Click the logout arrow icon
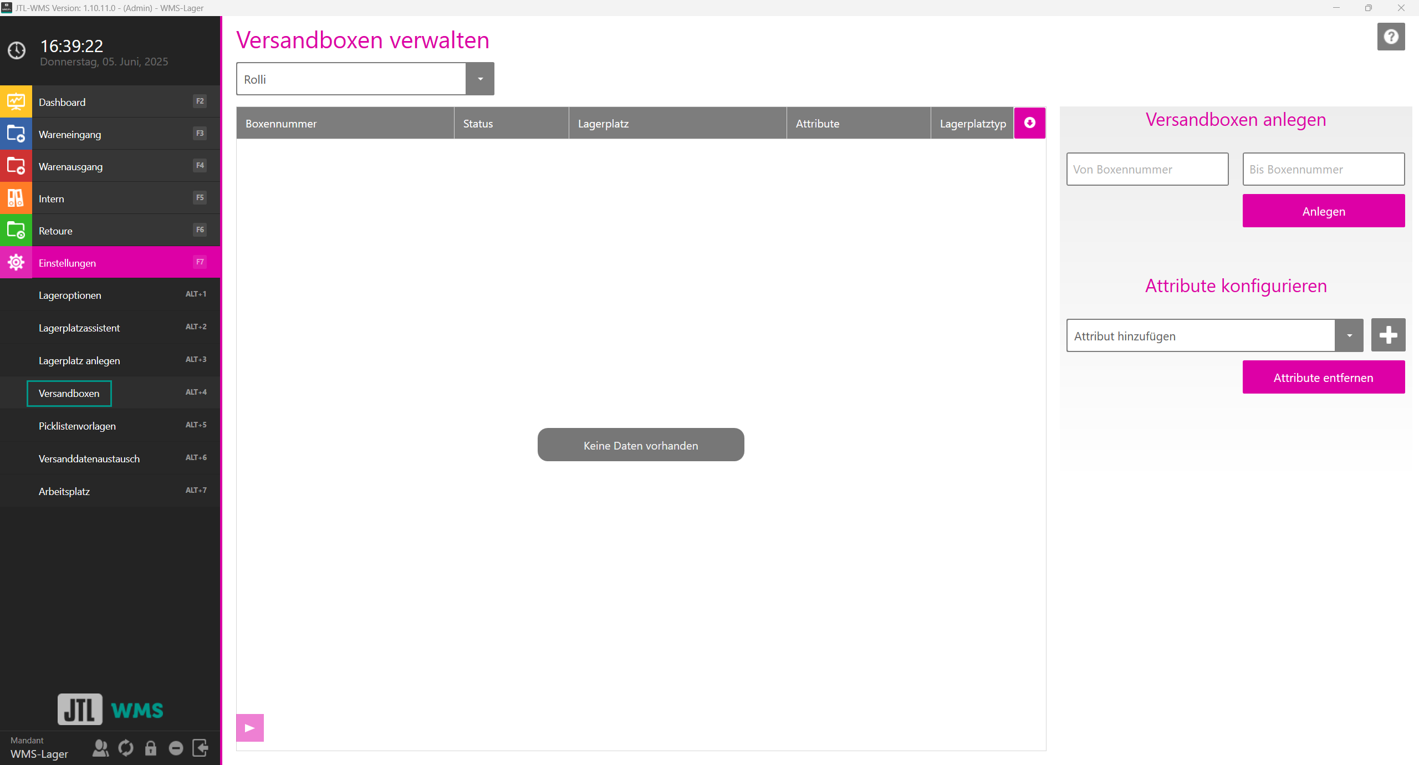This screenshot has width=1419, height=765. tap(200, 748)
